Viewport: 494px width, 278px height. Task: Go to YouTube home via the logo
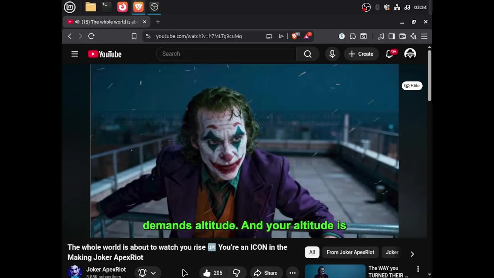(x=105, y=54)
